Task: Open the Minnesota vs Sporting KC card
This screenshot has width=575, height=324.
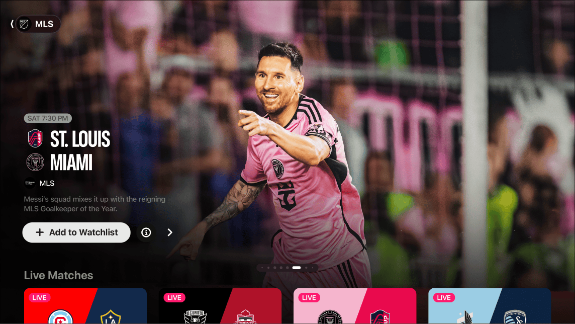Action: (x=490, y=306)
